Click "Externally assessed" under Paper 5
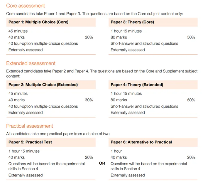203x182 pixels. 26,175
